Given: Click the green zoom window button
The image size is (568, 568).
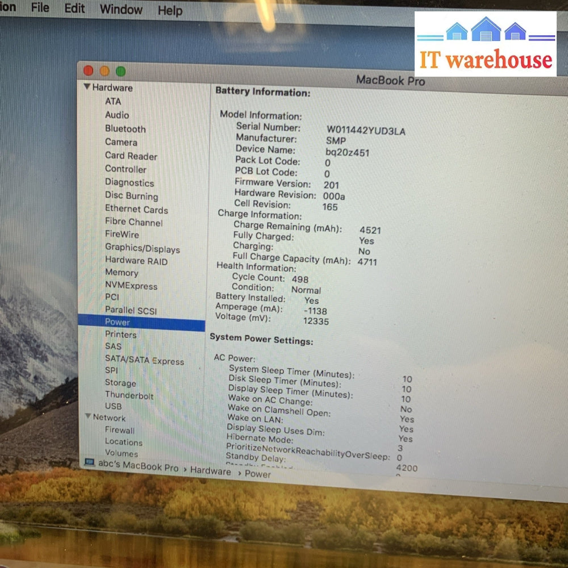Looking at the screenshot, I should 120,72.
